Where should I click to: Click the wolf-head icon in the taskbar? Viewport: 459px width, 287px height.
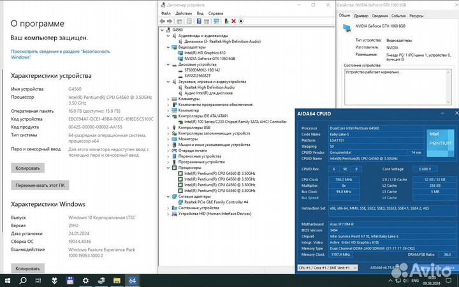pyautogui.click(x=54, y=281)
